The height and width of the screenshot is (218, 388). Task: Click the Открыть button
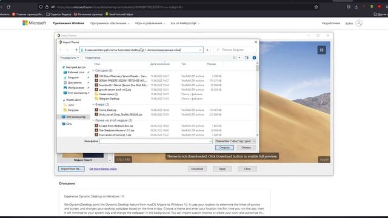[x=224, y=148]
